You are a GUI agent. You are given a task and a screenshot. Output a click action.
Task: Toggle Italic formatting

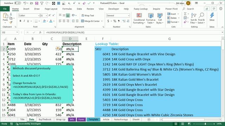click(24, 21)
